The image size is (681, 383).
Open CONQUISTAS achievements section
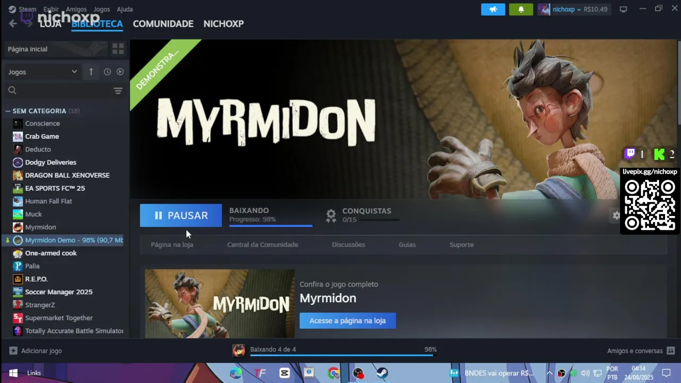tap(367, 211)
